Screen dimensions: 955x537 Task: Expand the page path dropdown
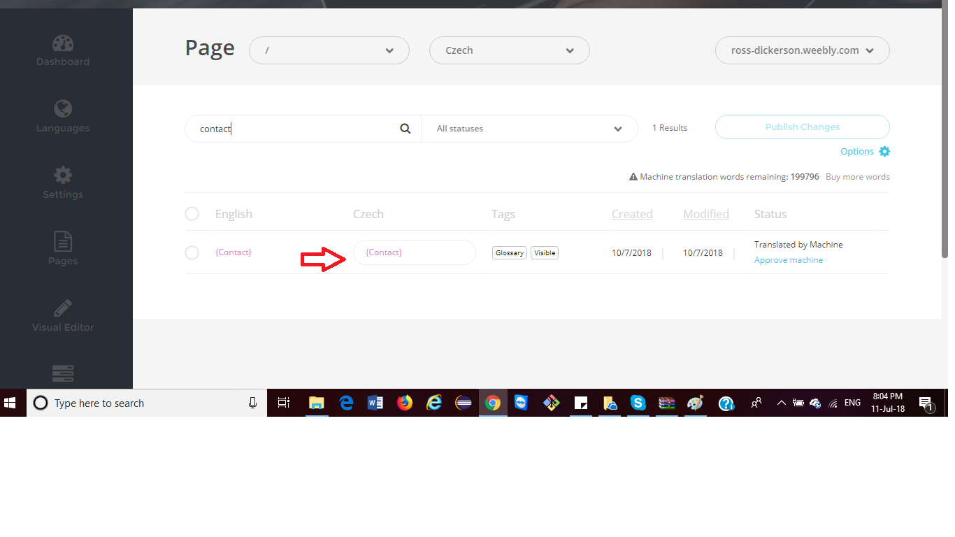tap(329, 50)
